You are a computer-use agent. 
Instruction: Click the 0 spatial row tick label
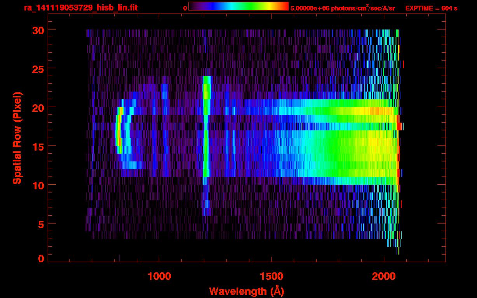[41, 259]
